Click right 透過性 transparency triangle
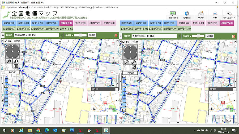 click(x=190, y=36)
